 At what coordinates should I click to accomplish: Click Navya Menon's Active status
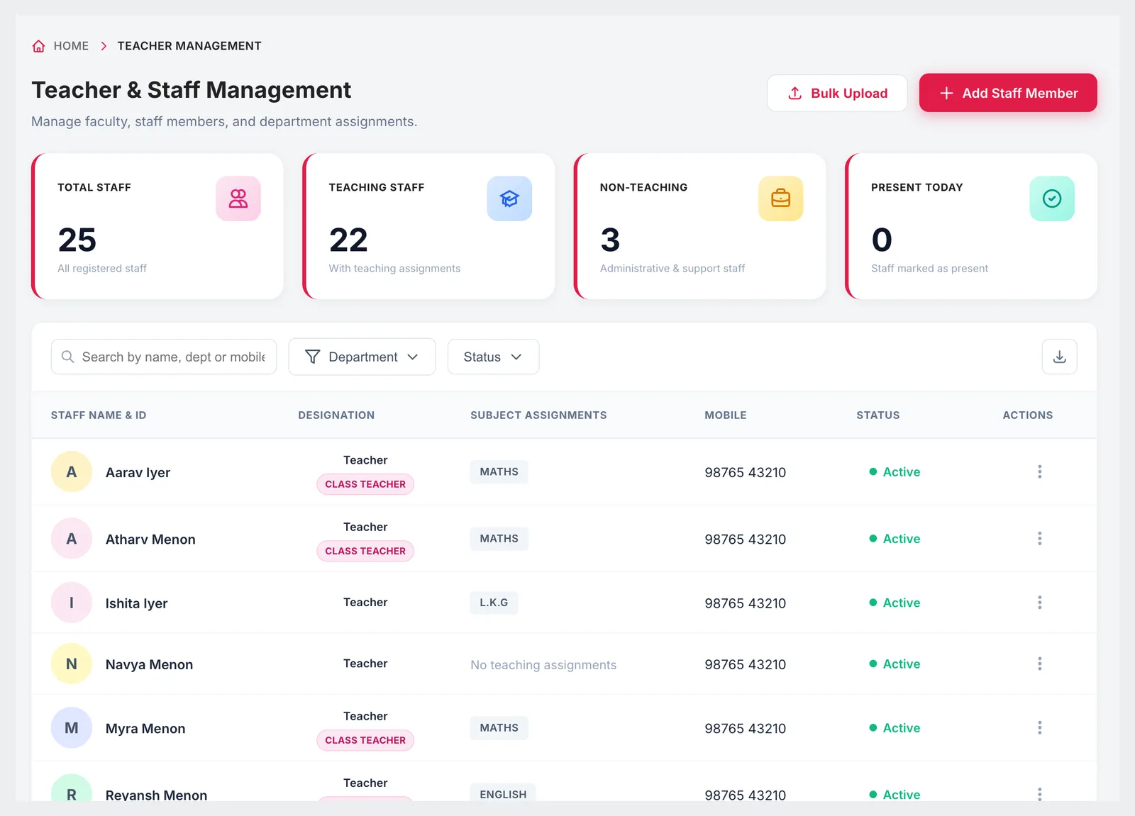pyautogui.click(x=895, y=664)
